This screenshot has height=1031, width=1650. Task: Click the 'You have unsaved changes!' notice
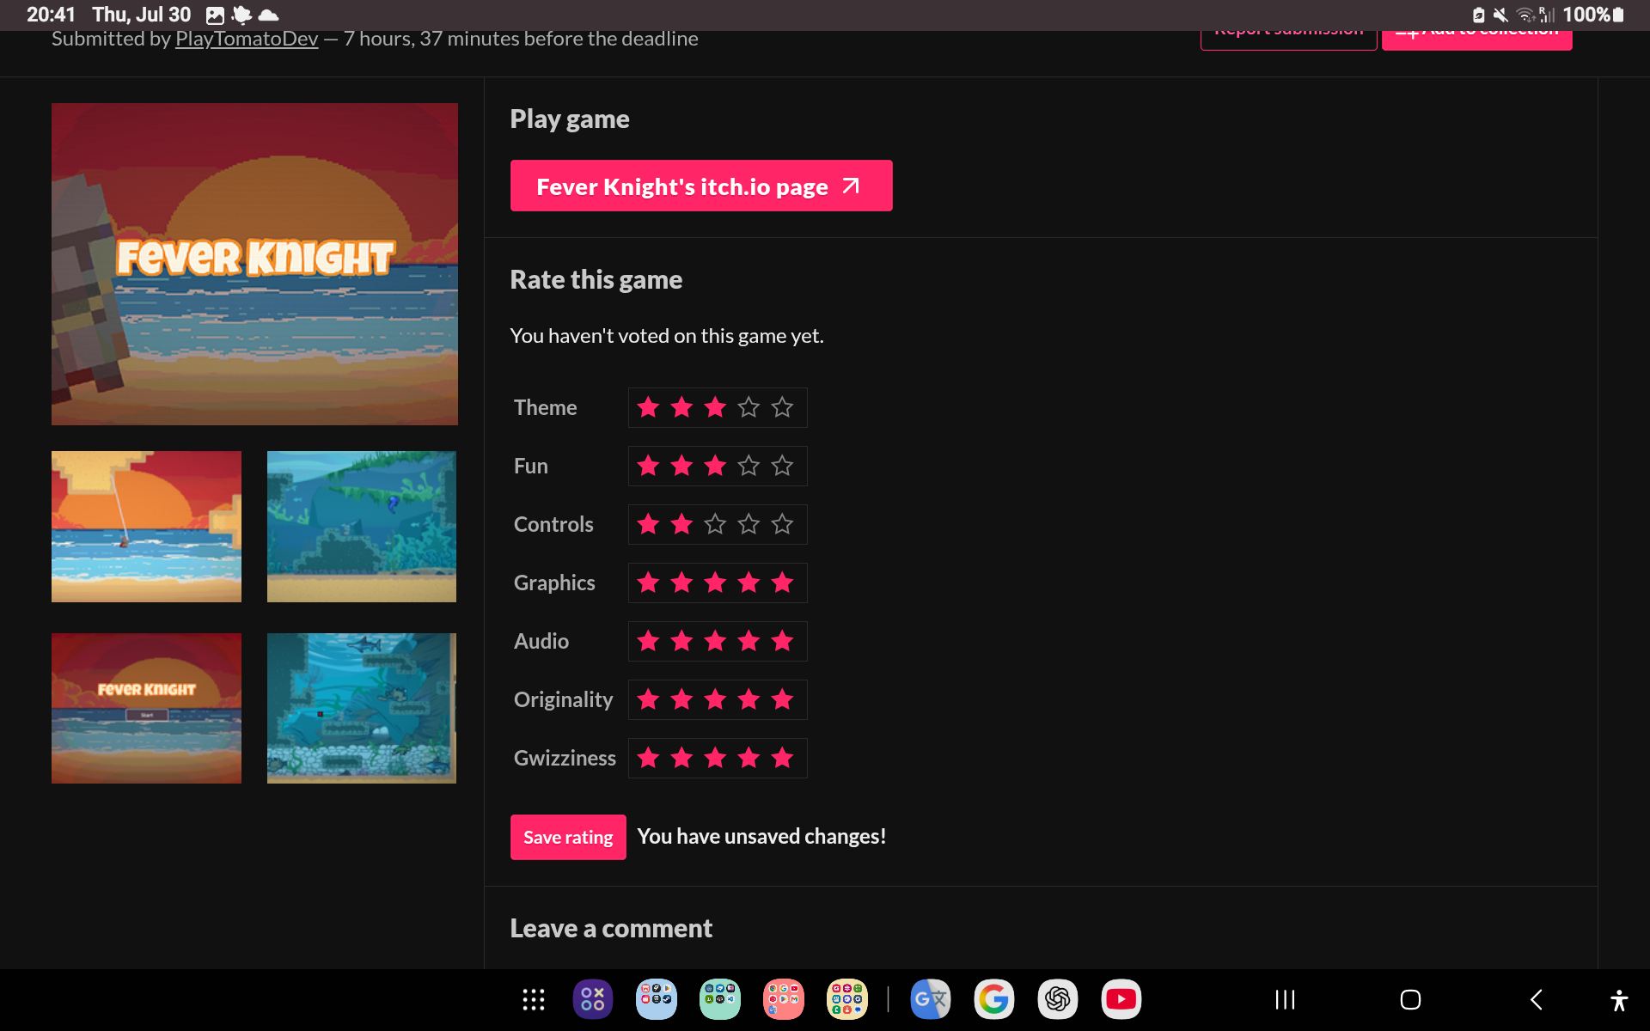[761, 836]
